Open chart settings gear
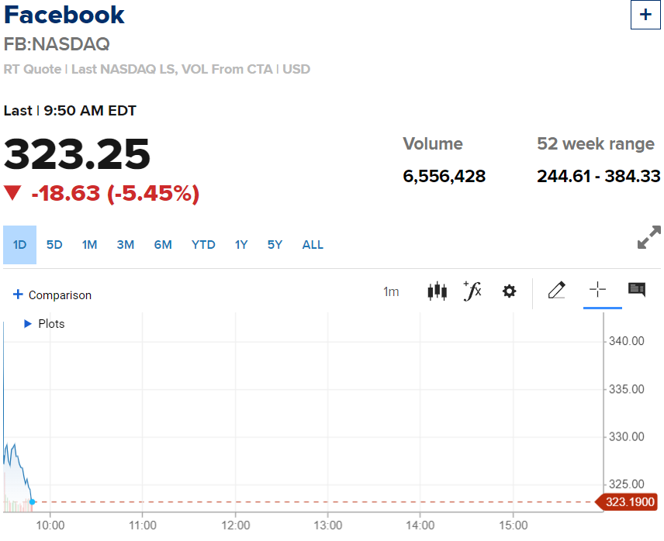 pos(509,291)
